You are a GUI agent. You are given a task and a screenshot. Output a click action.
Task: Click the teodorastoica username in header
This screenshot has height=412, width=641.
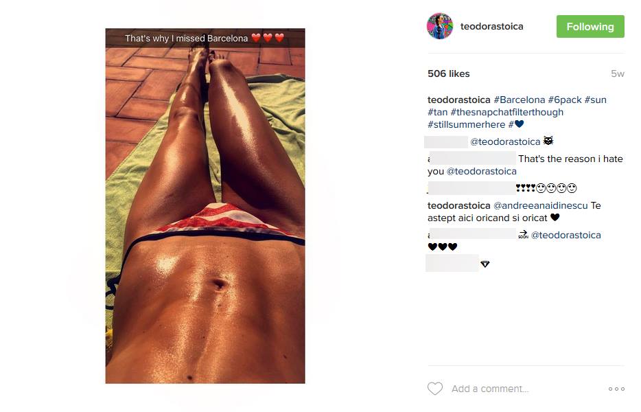tap(492, 26)
